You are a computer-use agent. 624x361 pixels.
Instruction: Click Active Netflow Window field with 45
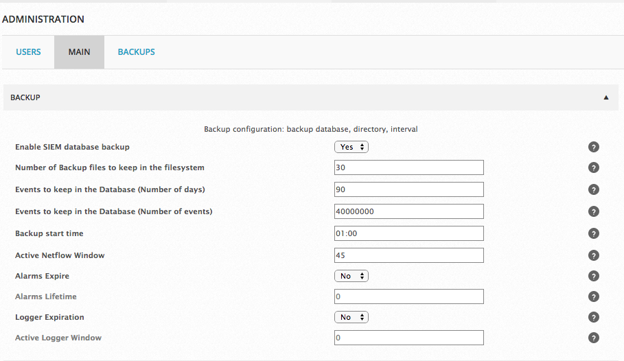pyautogui.click(x=408, y=255)
